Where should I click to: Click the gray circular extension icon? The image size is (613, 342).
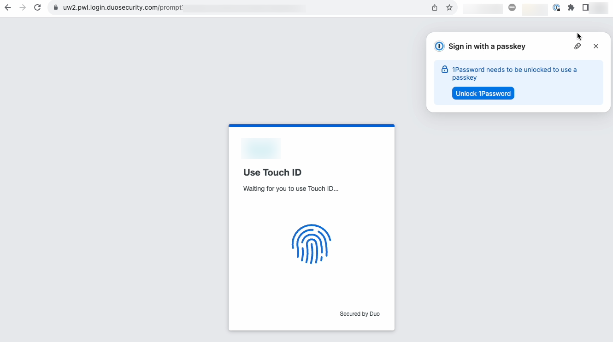pos(512,7)
